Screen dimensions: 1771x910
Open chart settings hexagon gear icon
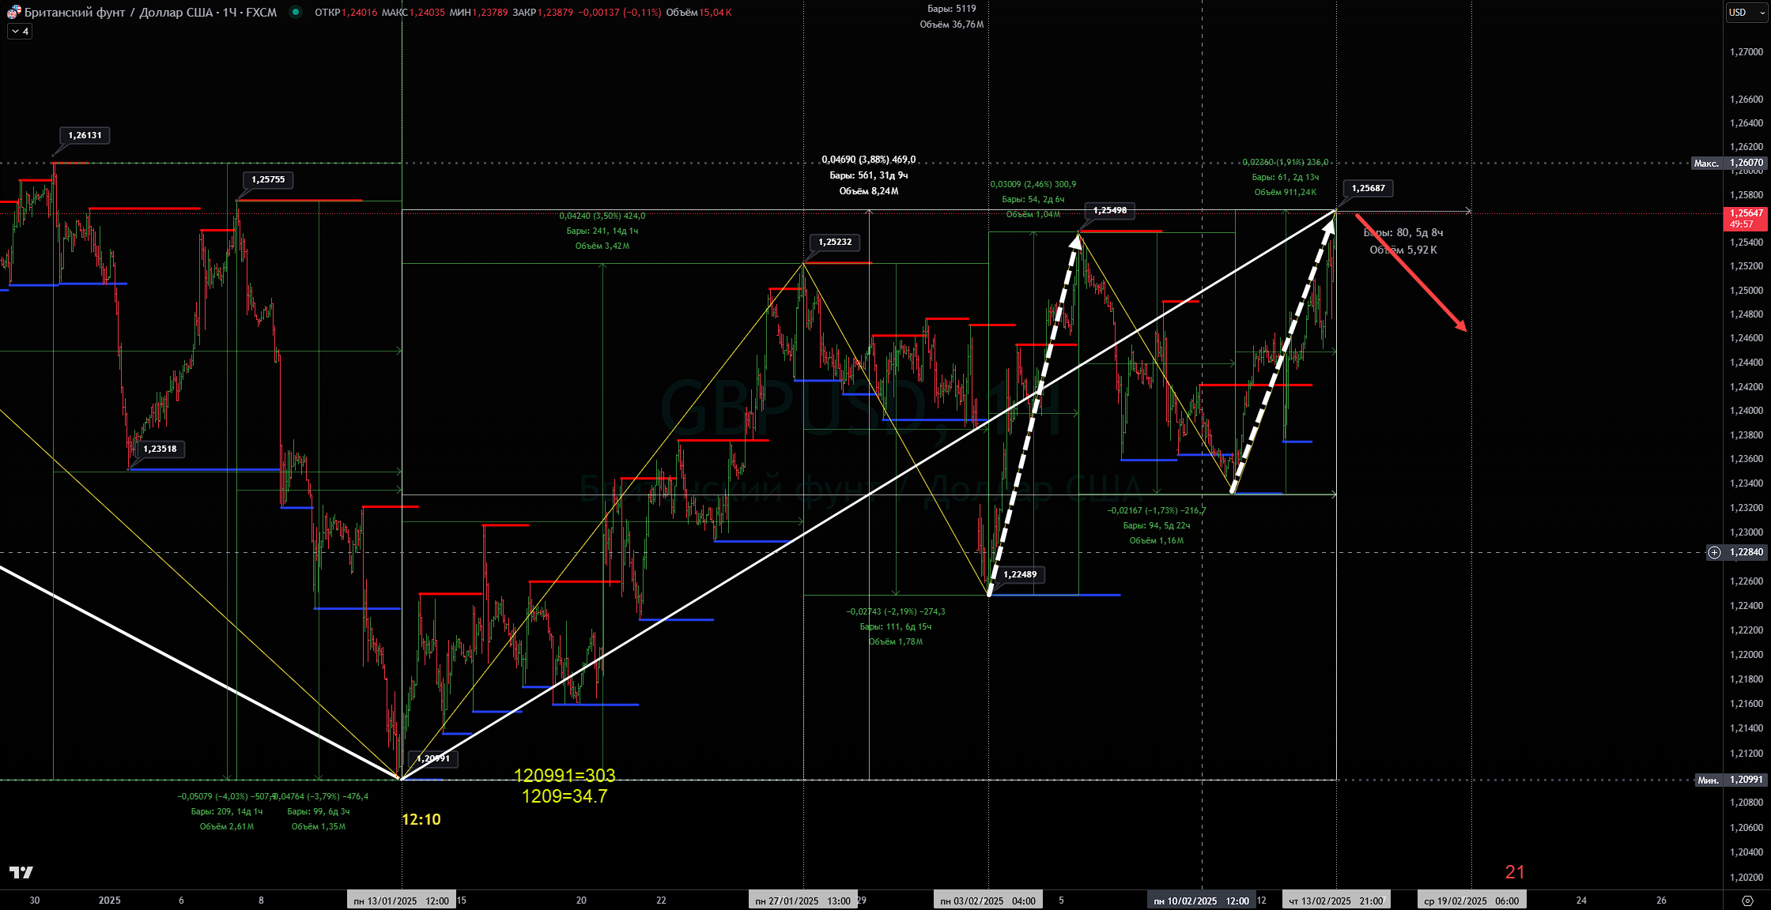(x=1746, y=901)
